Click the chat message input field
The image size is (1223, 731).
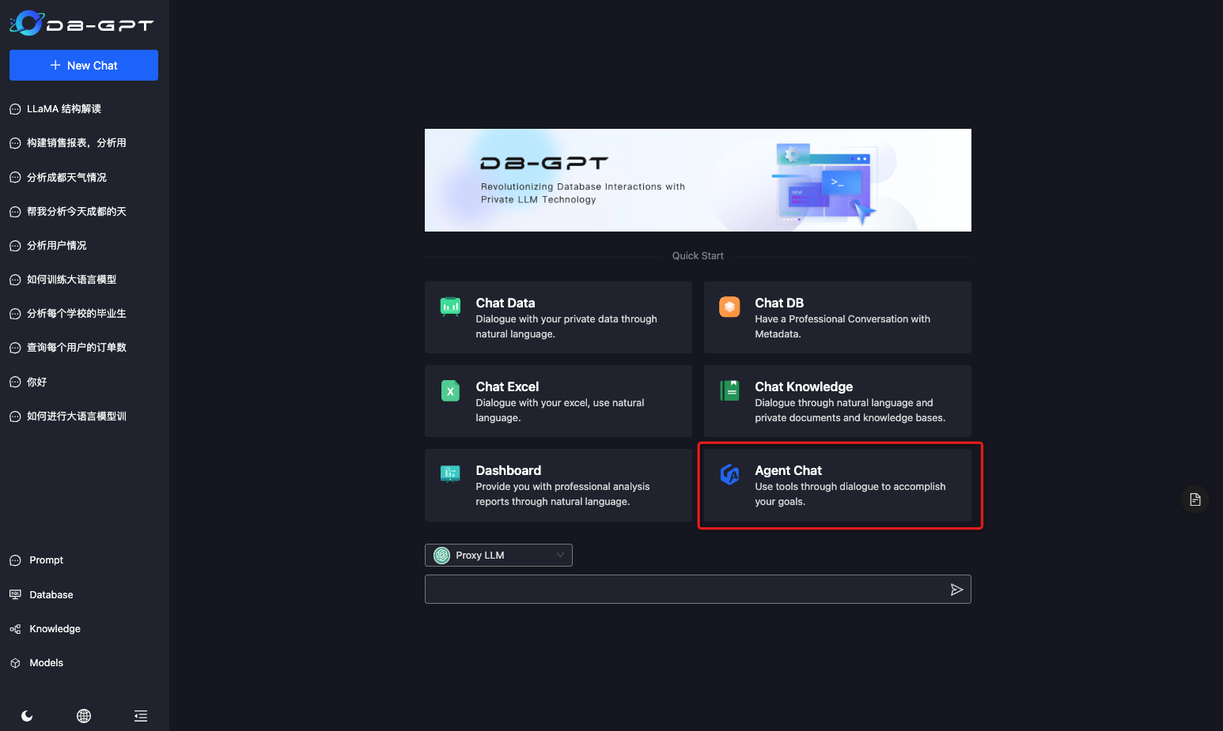pyautogui.click(x=684, y=590)
